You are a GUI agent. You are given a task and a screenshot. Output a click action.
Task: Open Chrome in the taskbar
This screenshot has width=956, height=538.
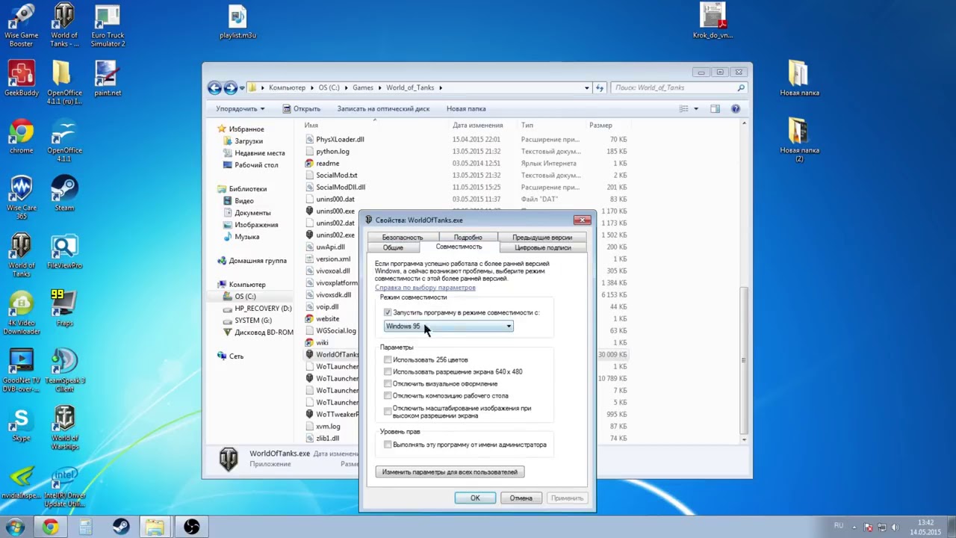(50, 527)
